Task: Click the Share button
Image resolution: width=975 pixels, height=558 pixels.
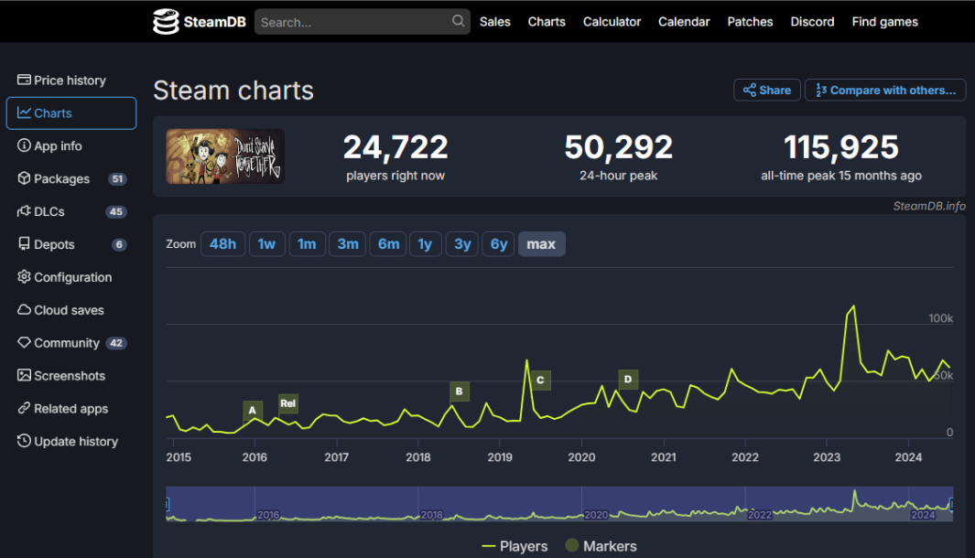Action: pos(766,90)
